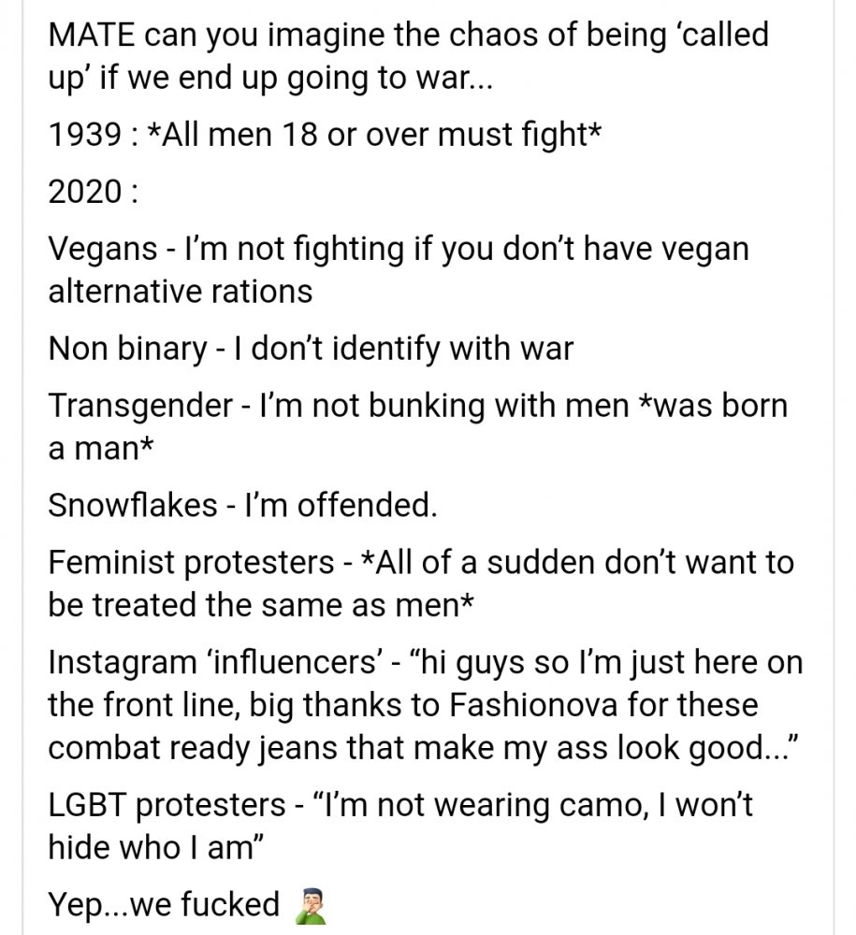Click the 'a man*' text fragment
The image size is (856, 935).
[101, 449]
